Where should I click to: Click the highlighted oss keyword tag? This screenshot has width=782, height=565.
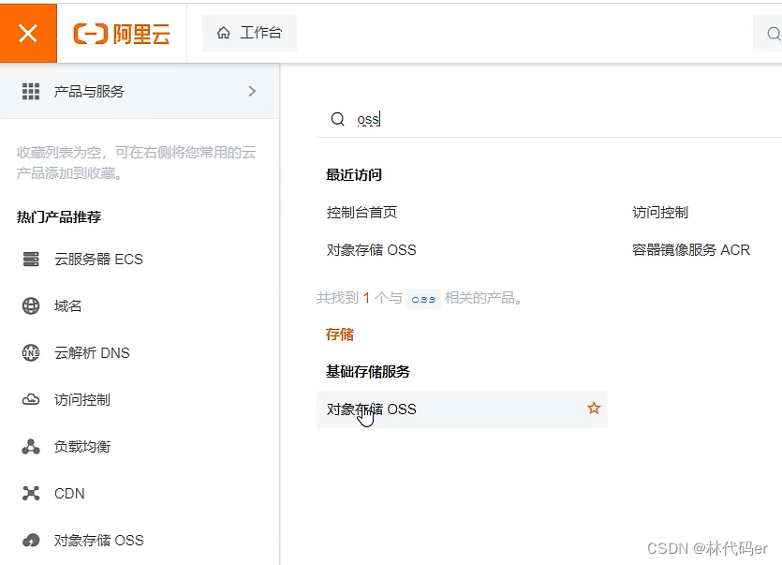coord(422,299)
